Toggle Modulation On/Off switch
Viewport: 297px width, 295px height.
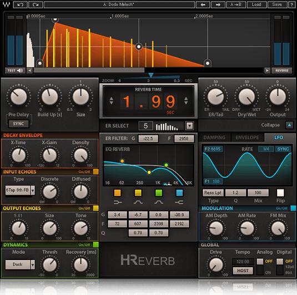coord(293,208)
